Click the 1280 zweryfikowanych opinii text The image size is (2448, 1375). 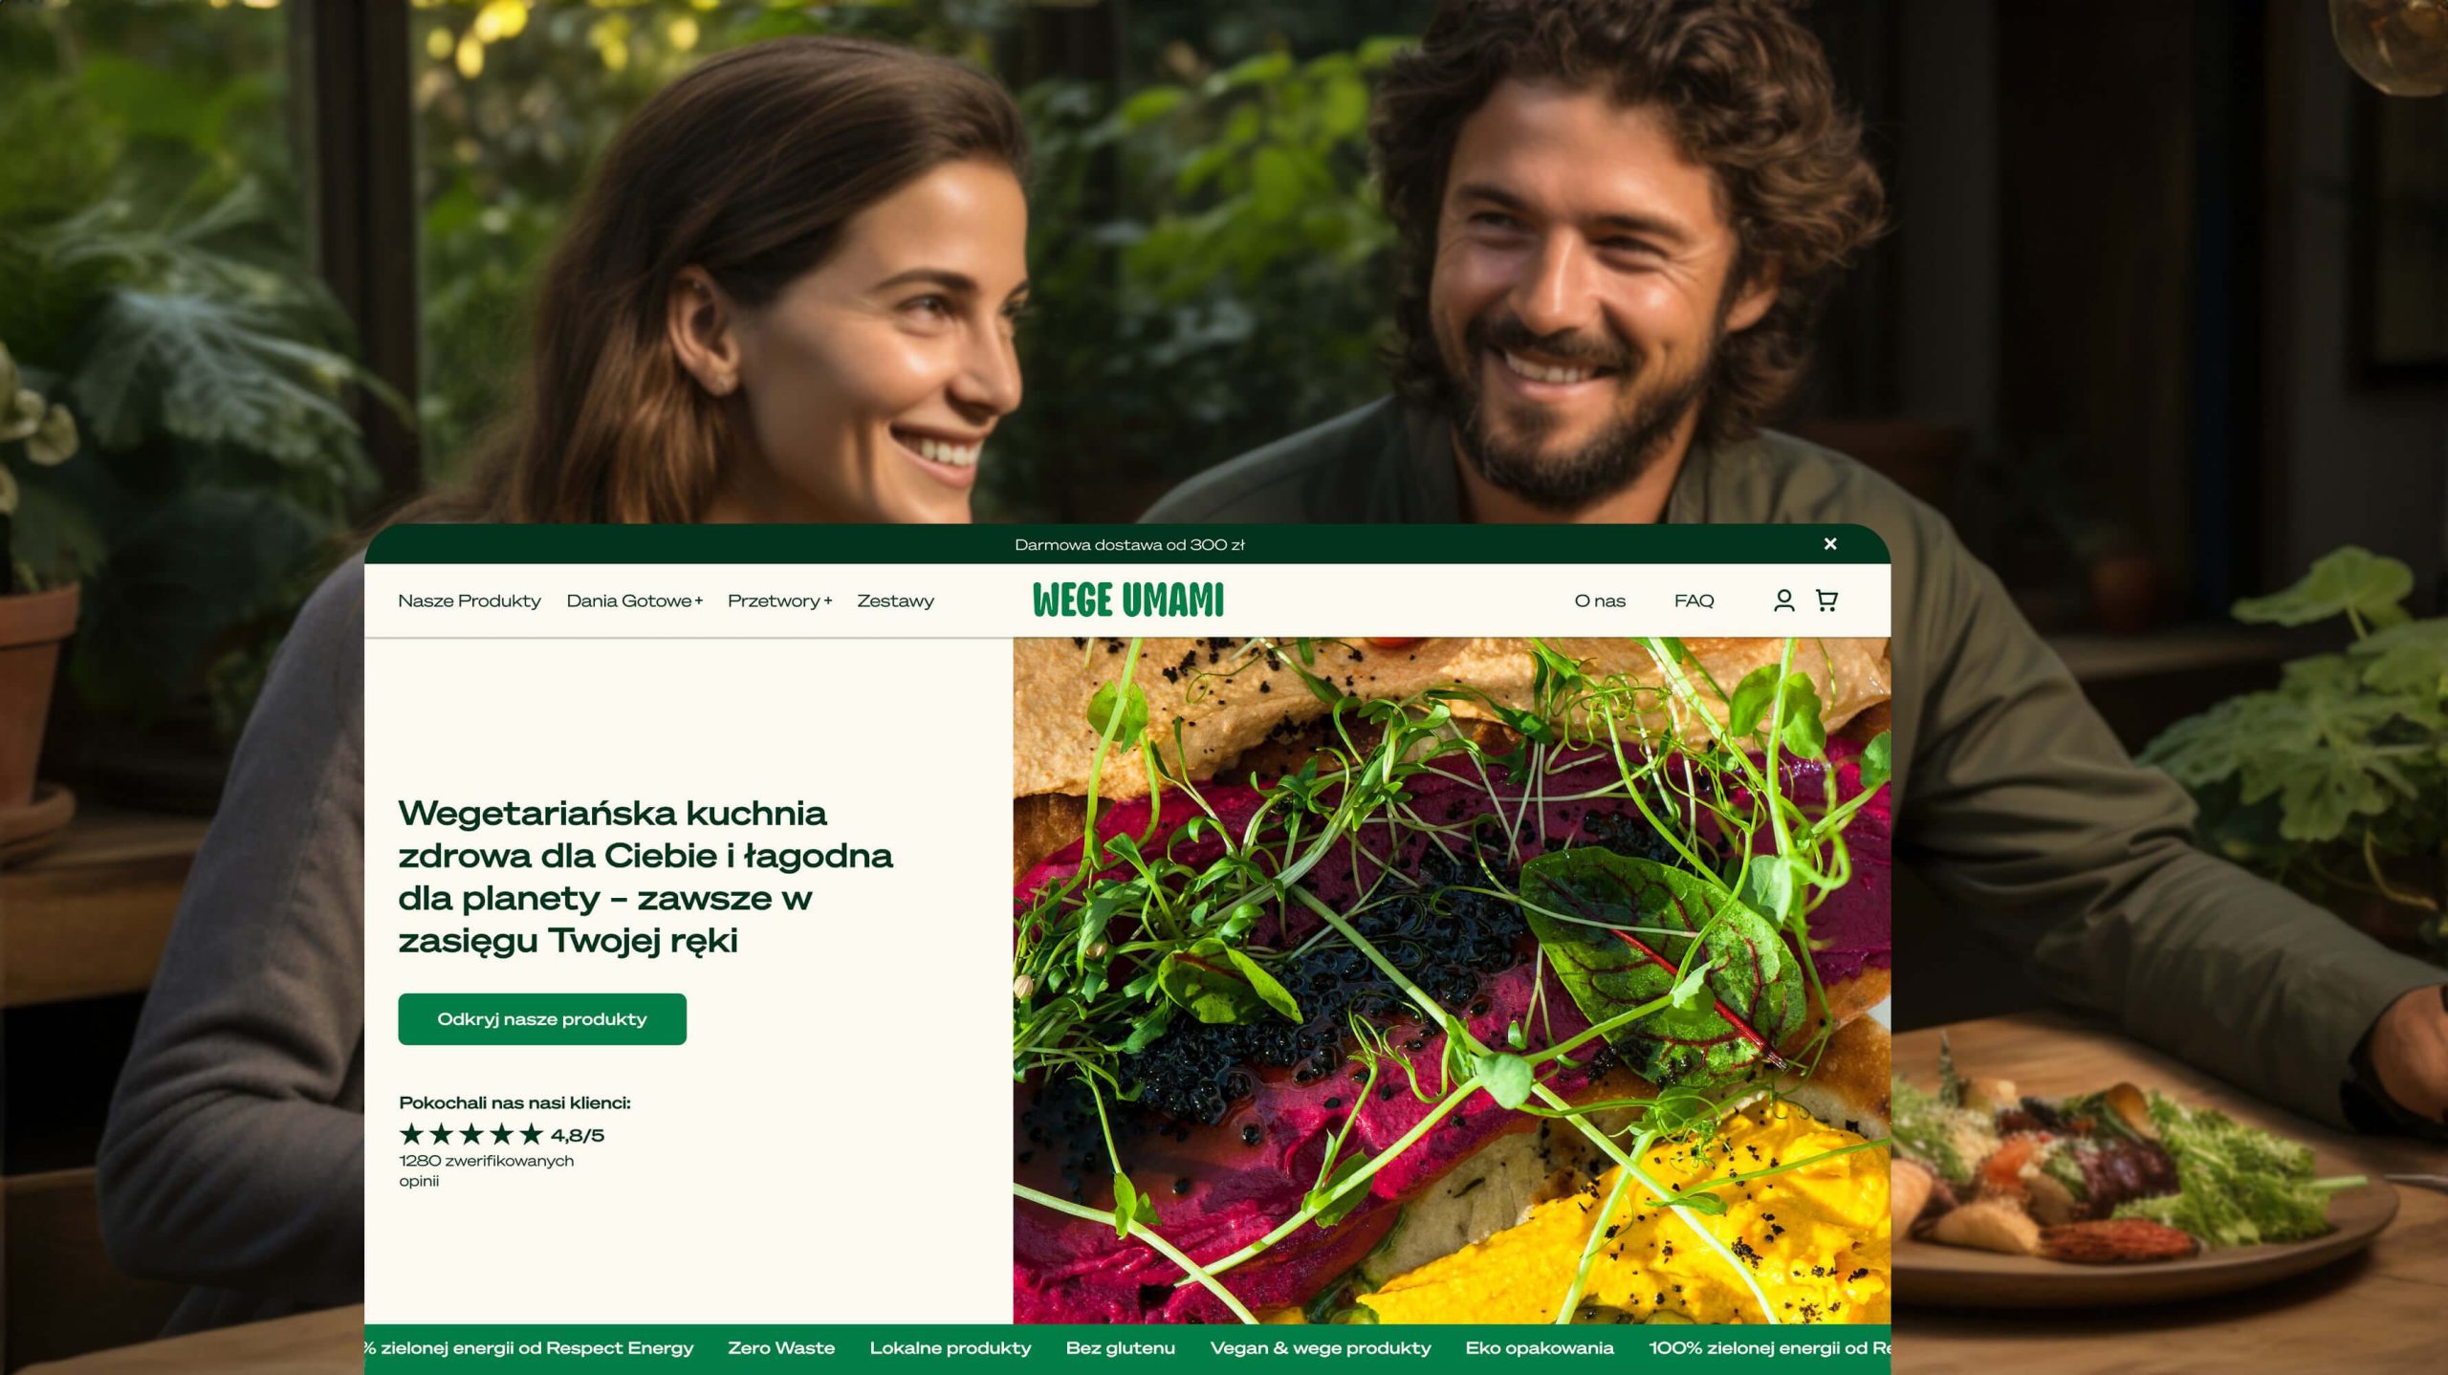[487, 1170]
